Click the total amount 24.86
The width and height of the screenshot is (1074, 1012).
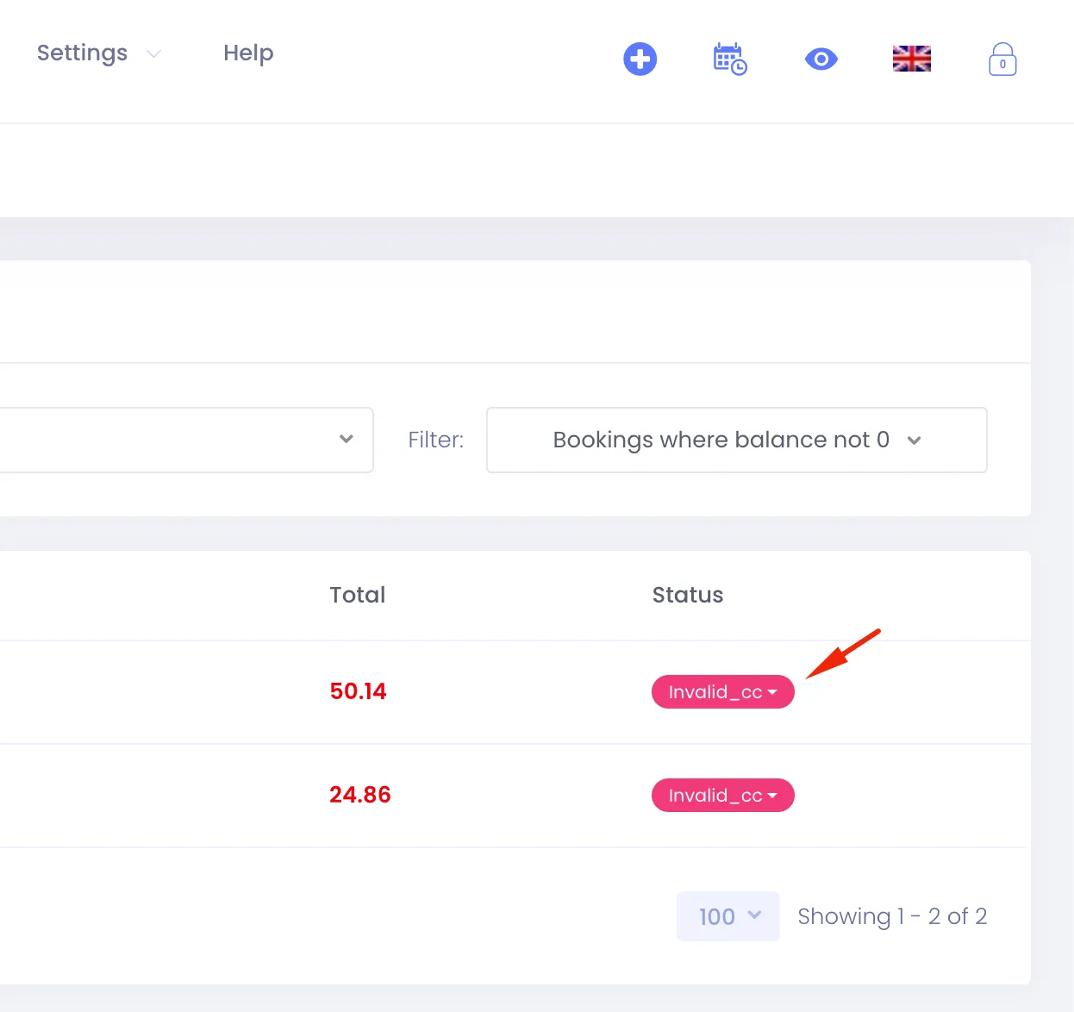pyautogui.click(x=360, y=795)
